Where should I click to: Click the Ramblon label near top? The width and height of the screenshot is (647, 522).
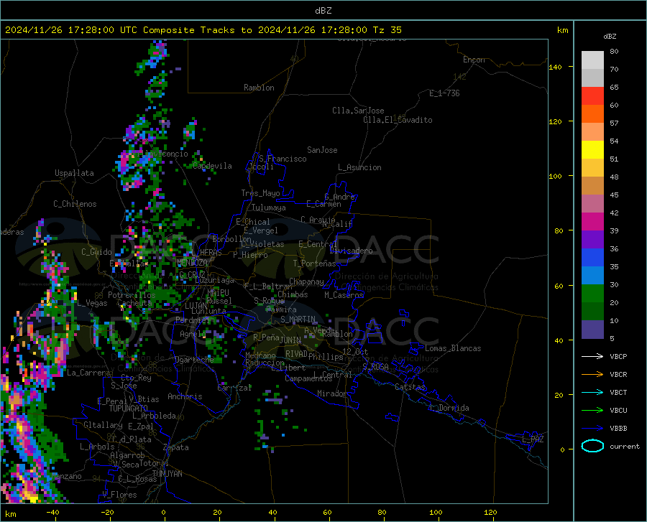coord(259,88)
